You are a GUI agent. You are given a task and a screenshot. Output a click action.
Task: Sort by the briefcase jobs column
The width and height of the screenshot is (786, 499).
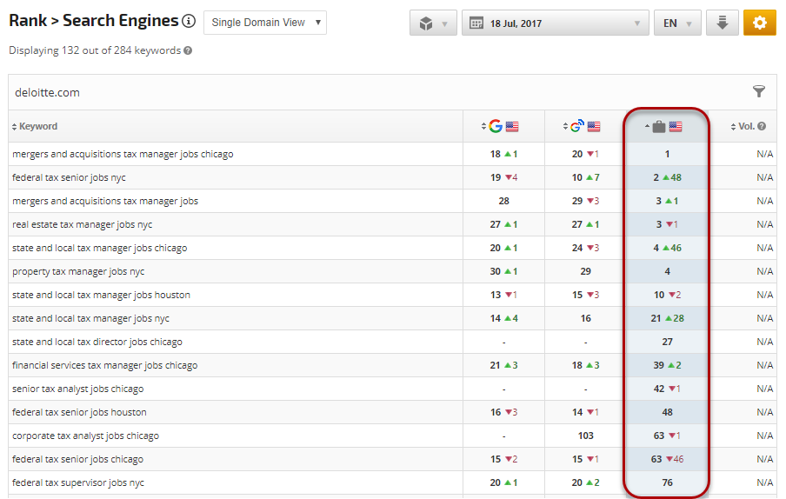[x=665, y=127]
